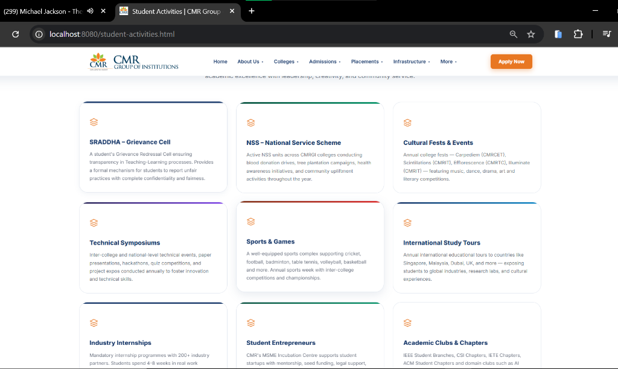
Task: Click the stack icon in Cultural Fests & Events card
Action: click(x=407, y=123)
